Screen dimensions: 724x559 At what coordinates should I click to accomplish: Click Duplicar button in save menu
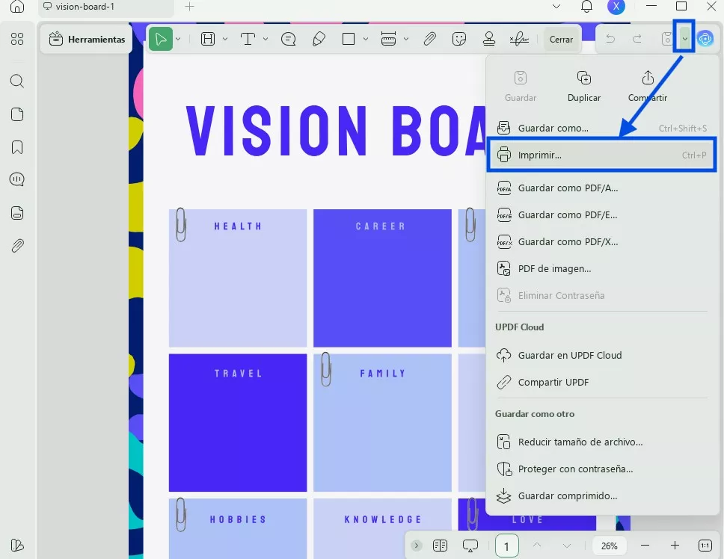click(x=584, y=86)
